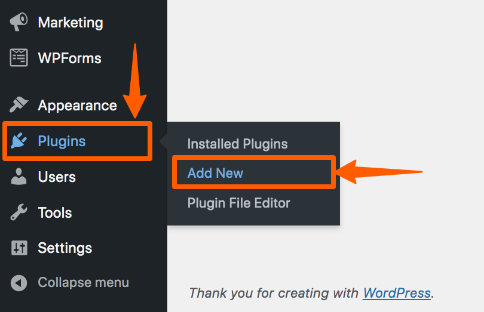Click the Marketing megaphone icon
Screen dimensions: 484x312
[19, 22]
